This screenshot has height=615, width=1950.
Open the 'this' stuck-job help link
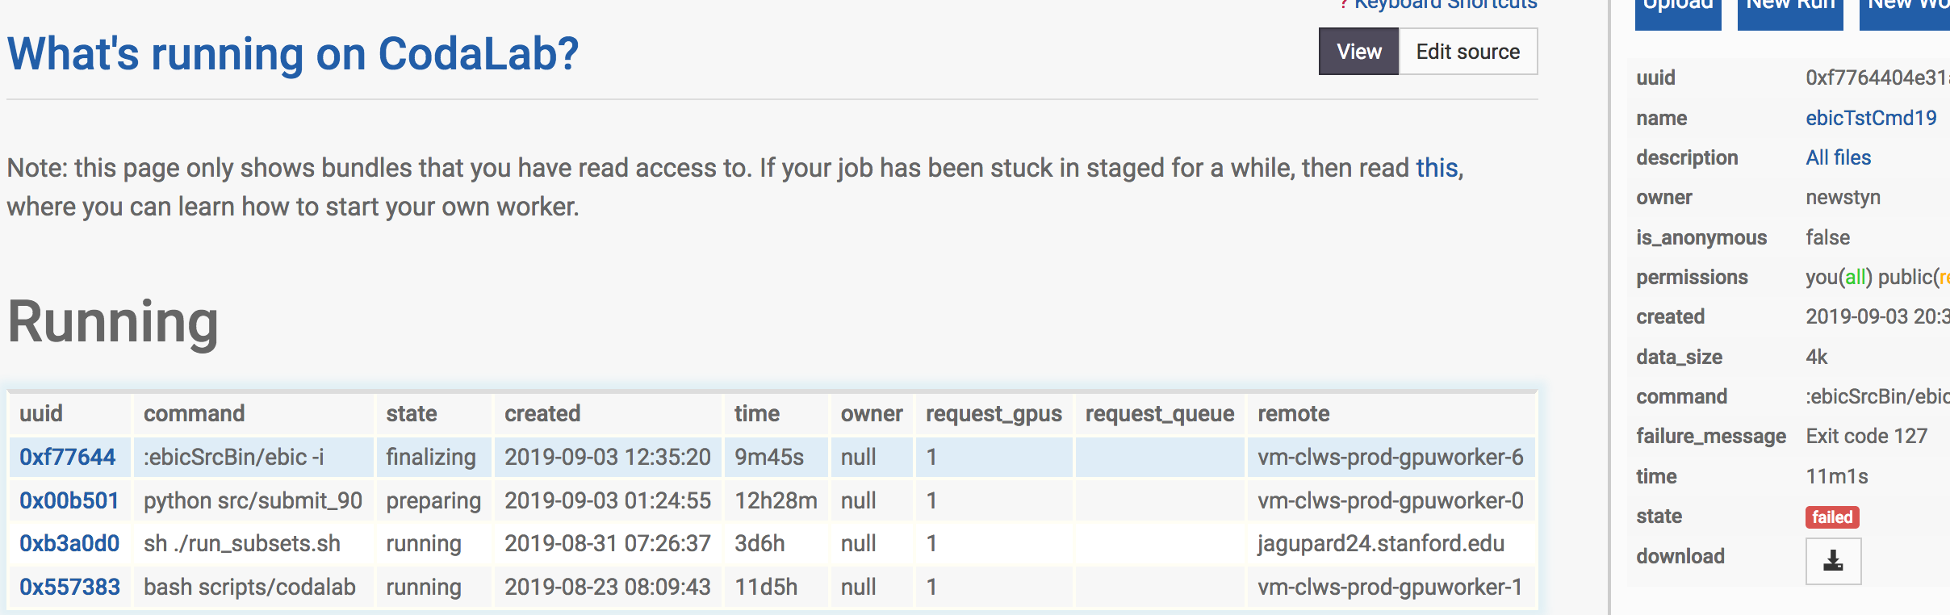[x=1436, y=168]
